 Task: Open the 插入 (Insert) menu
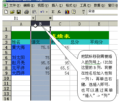pos(57,5)
